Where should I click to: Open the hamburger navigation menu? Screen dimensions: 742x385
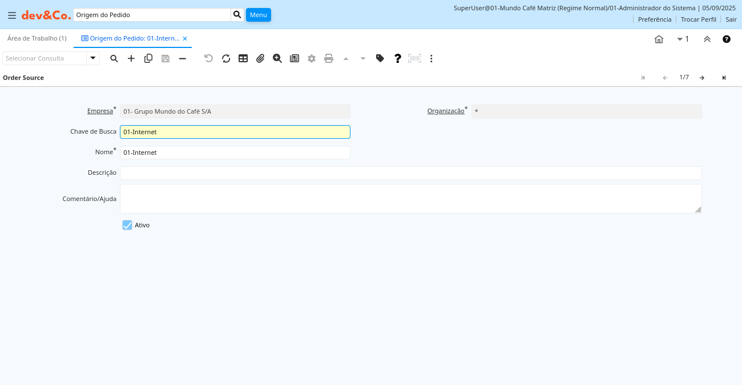click(11, 15)
